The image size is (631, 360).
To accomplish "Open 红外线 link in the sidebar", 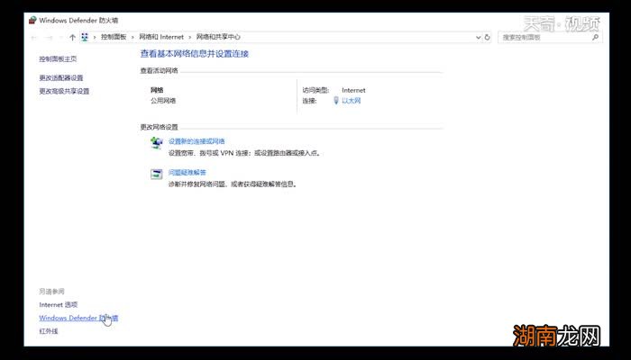I will 49,331.
